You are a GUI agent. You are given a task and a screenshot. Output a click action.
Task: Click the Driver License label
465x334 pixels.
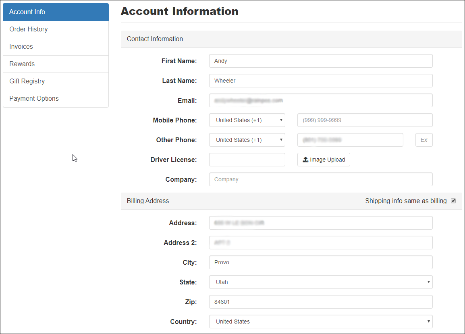pyautogui.click(x=174, y=160)
